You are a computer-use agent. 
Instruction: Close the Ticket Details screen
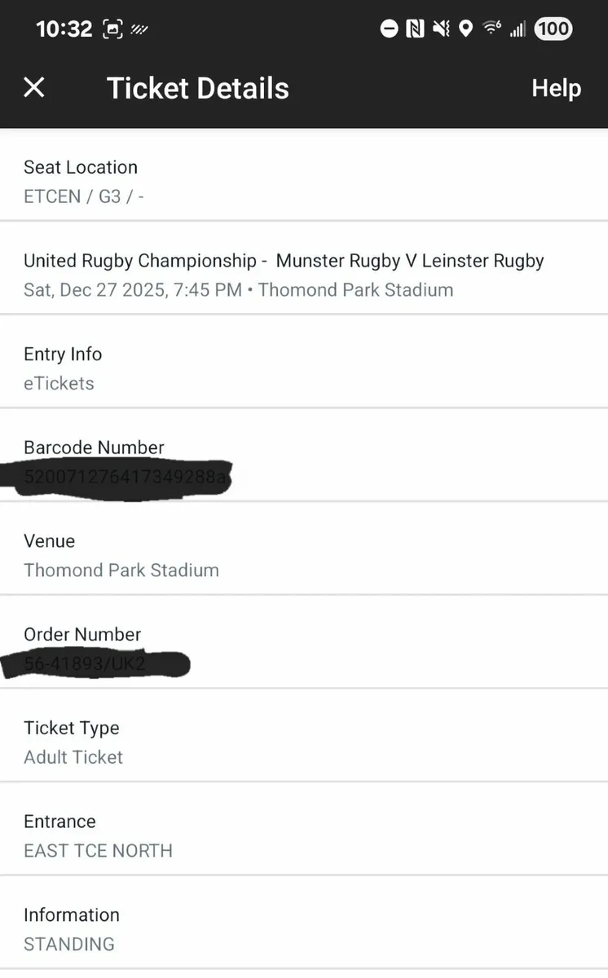coord(33,87)
